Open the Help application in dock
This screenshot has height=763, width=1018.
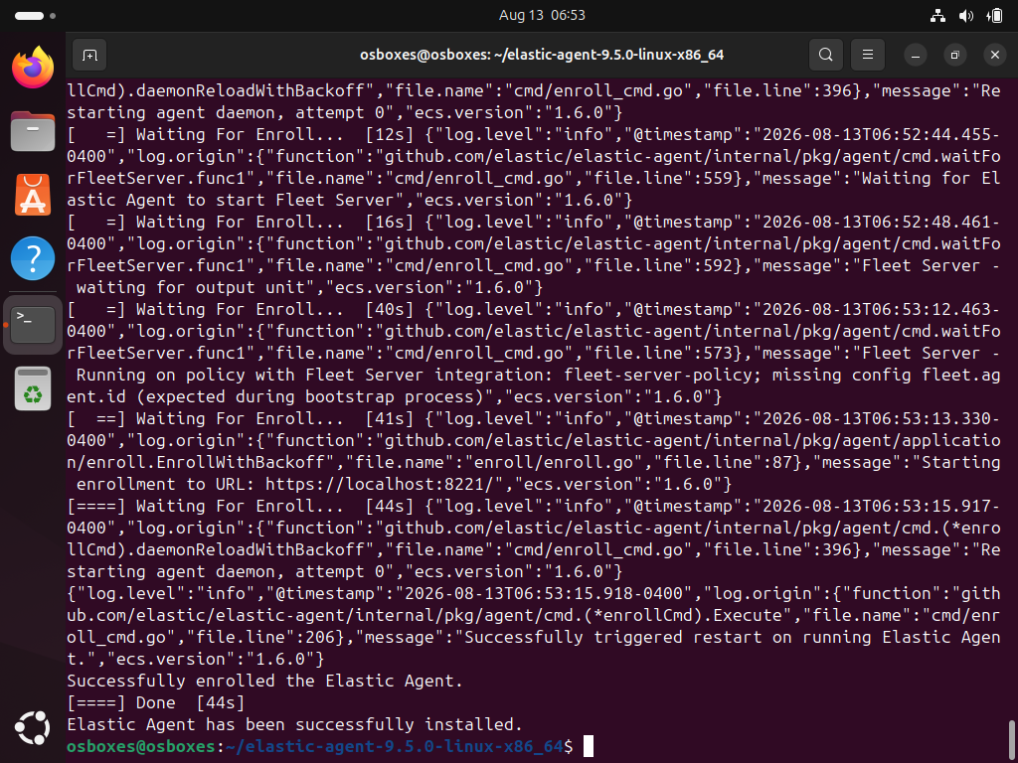[x=33, y=258]
